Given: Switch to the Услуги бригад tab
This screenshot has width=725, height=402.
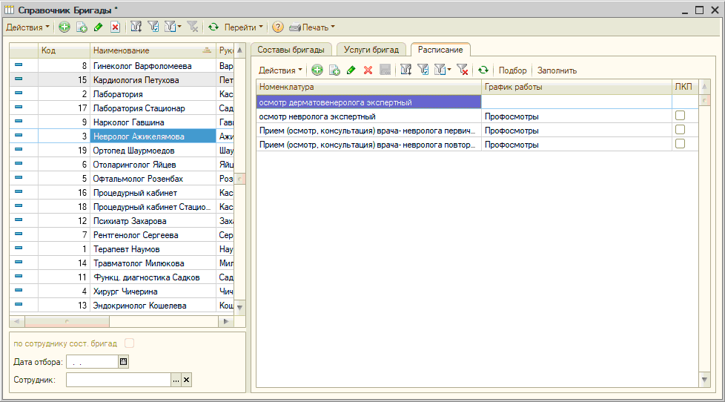Looking at the screenshot, I should point(373,50).
